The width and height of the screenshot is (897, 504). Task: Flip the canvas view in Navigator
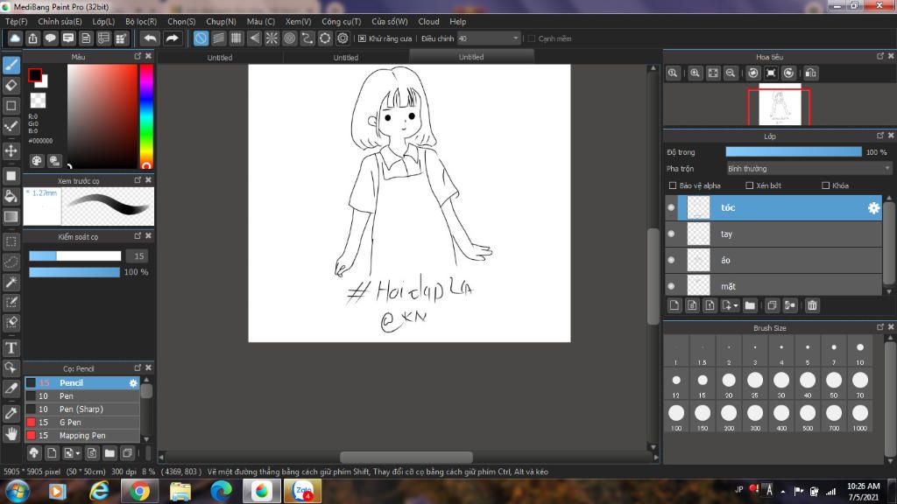pos(810,73)
